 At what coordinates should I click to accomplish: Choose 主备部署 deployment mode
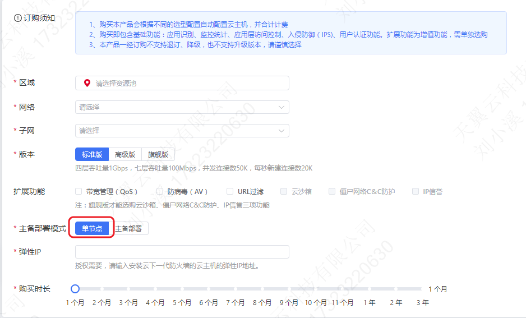coord(128,228)
